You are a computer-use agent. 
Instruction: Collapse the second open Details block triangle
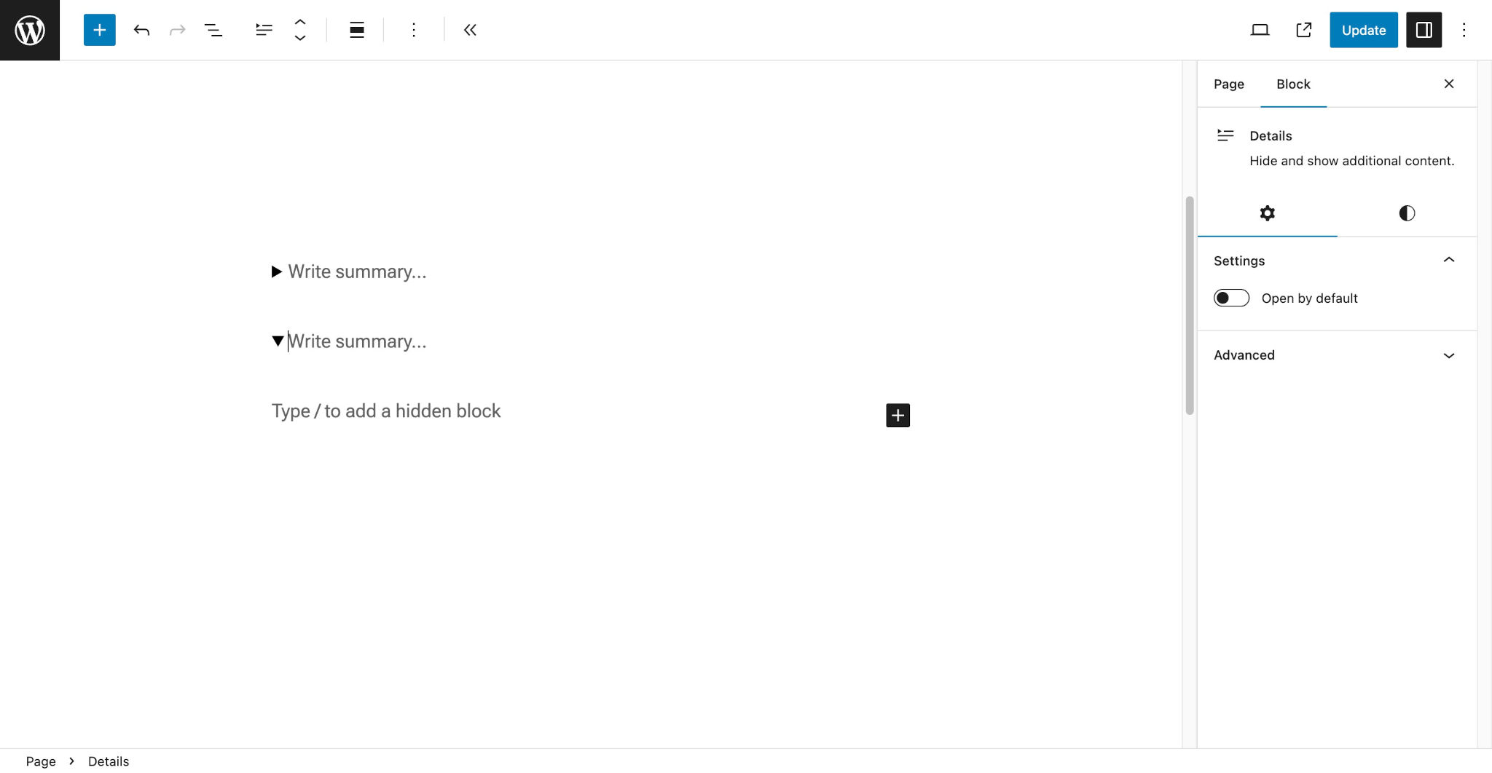pos(278,341)
